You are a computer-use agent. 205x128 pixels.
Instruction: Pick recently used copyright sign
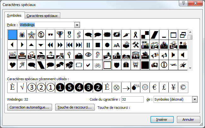coord(183,87)
